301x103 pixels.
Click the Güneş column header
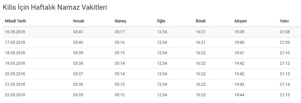[120, 21]
